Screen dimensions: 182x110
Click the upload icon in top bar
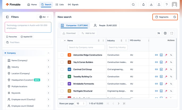pos(159,4)
